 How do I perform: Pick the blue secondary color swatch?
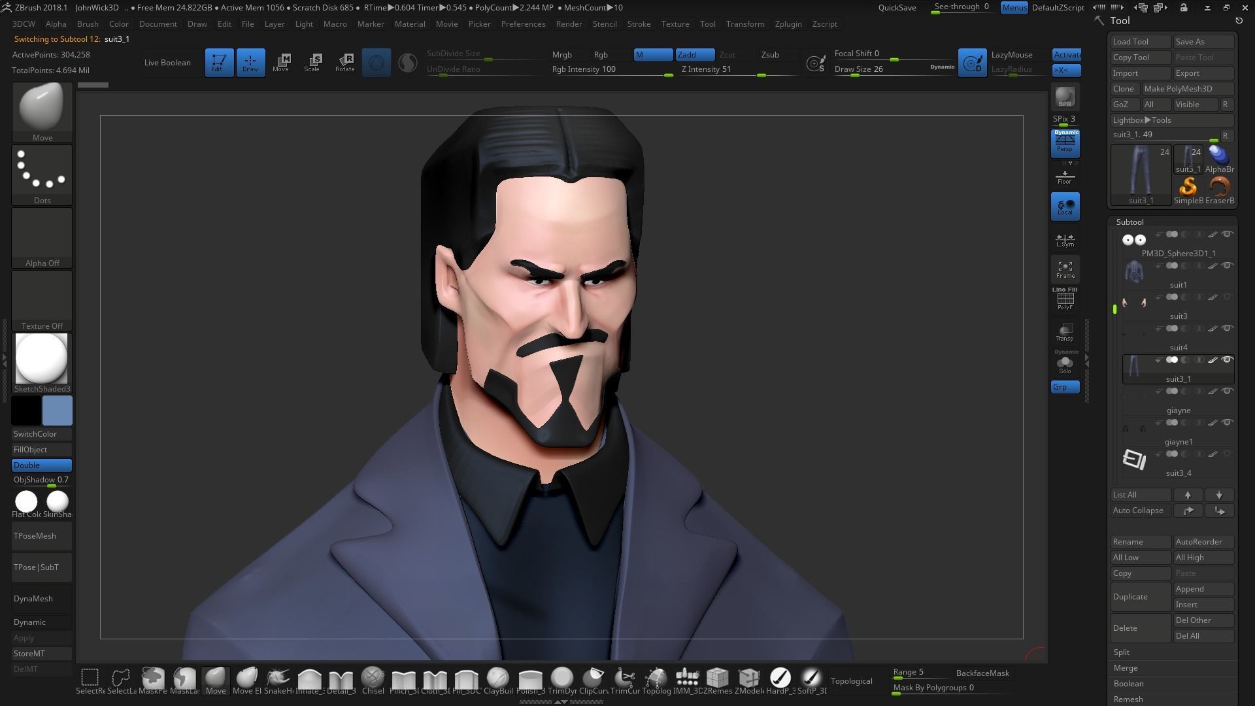[58, 411]
